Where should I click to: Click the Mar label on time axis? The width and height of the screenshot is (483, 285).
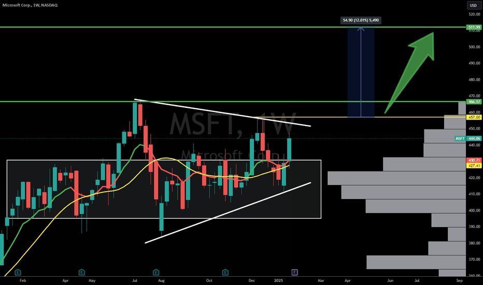click(321, 281)
